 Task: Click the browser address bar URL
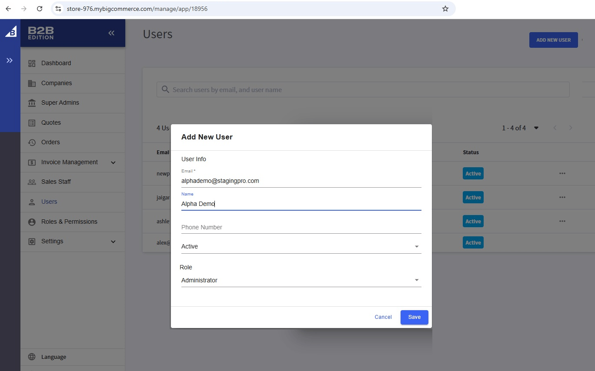[137, 9]
